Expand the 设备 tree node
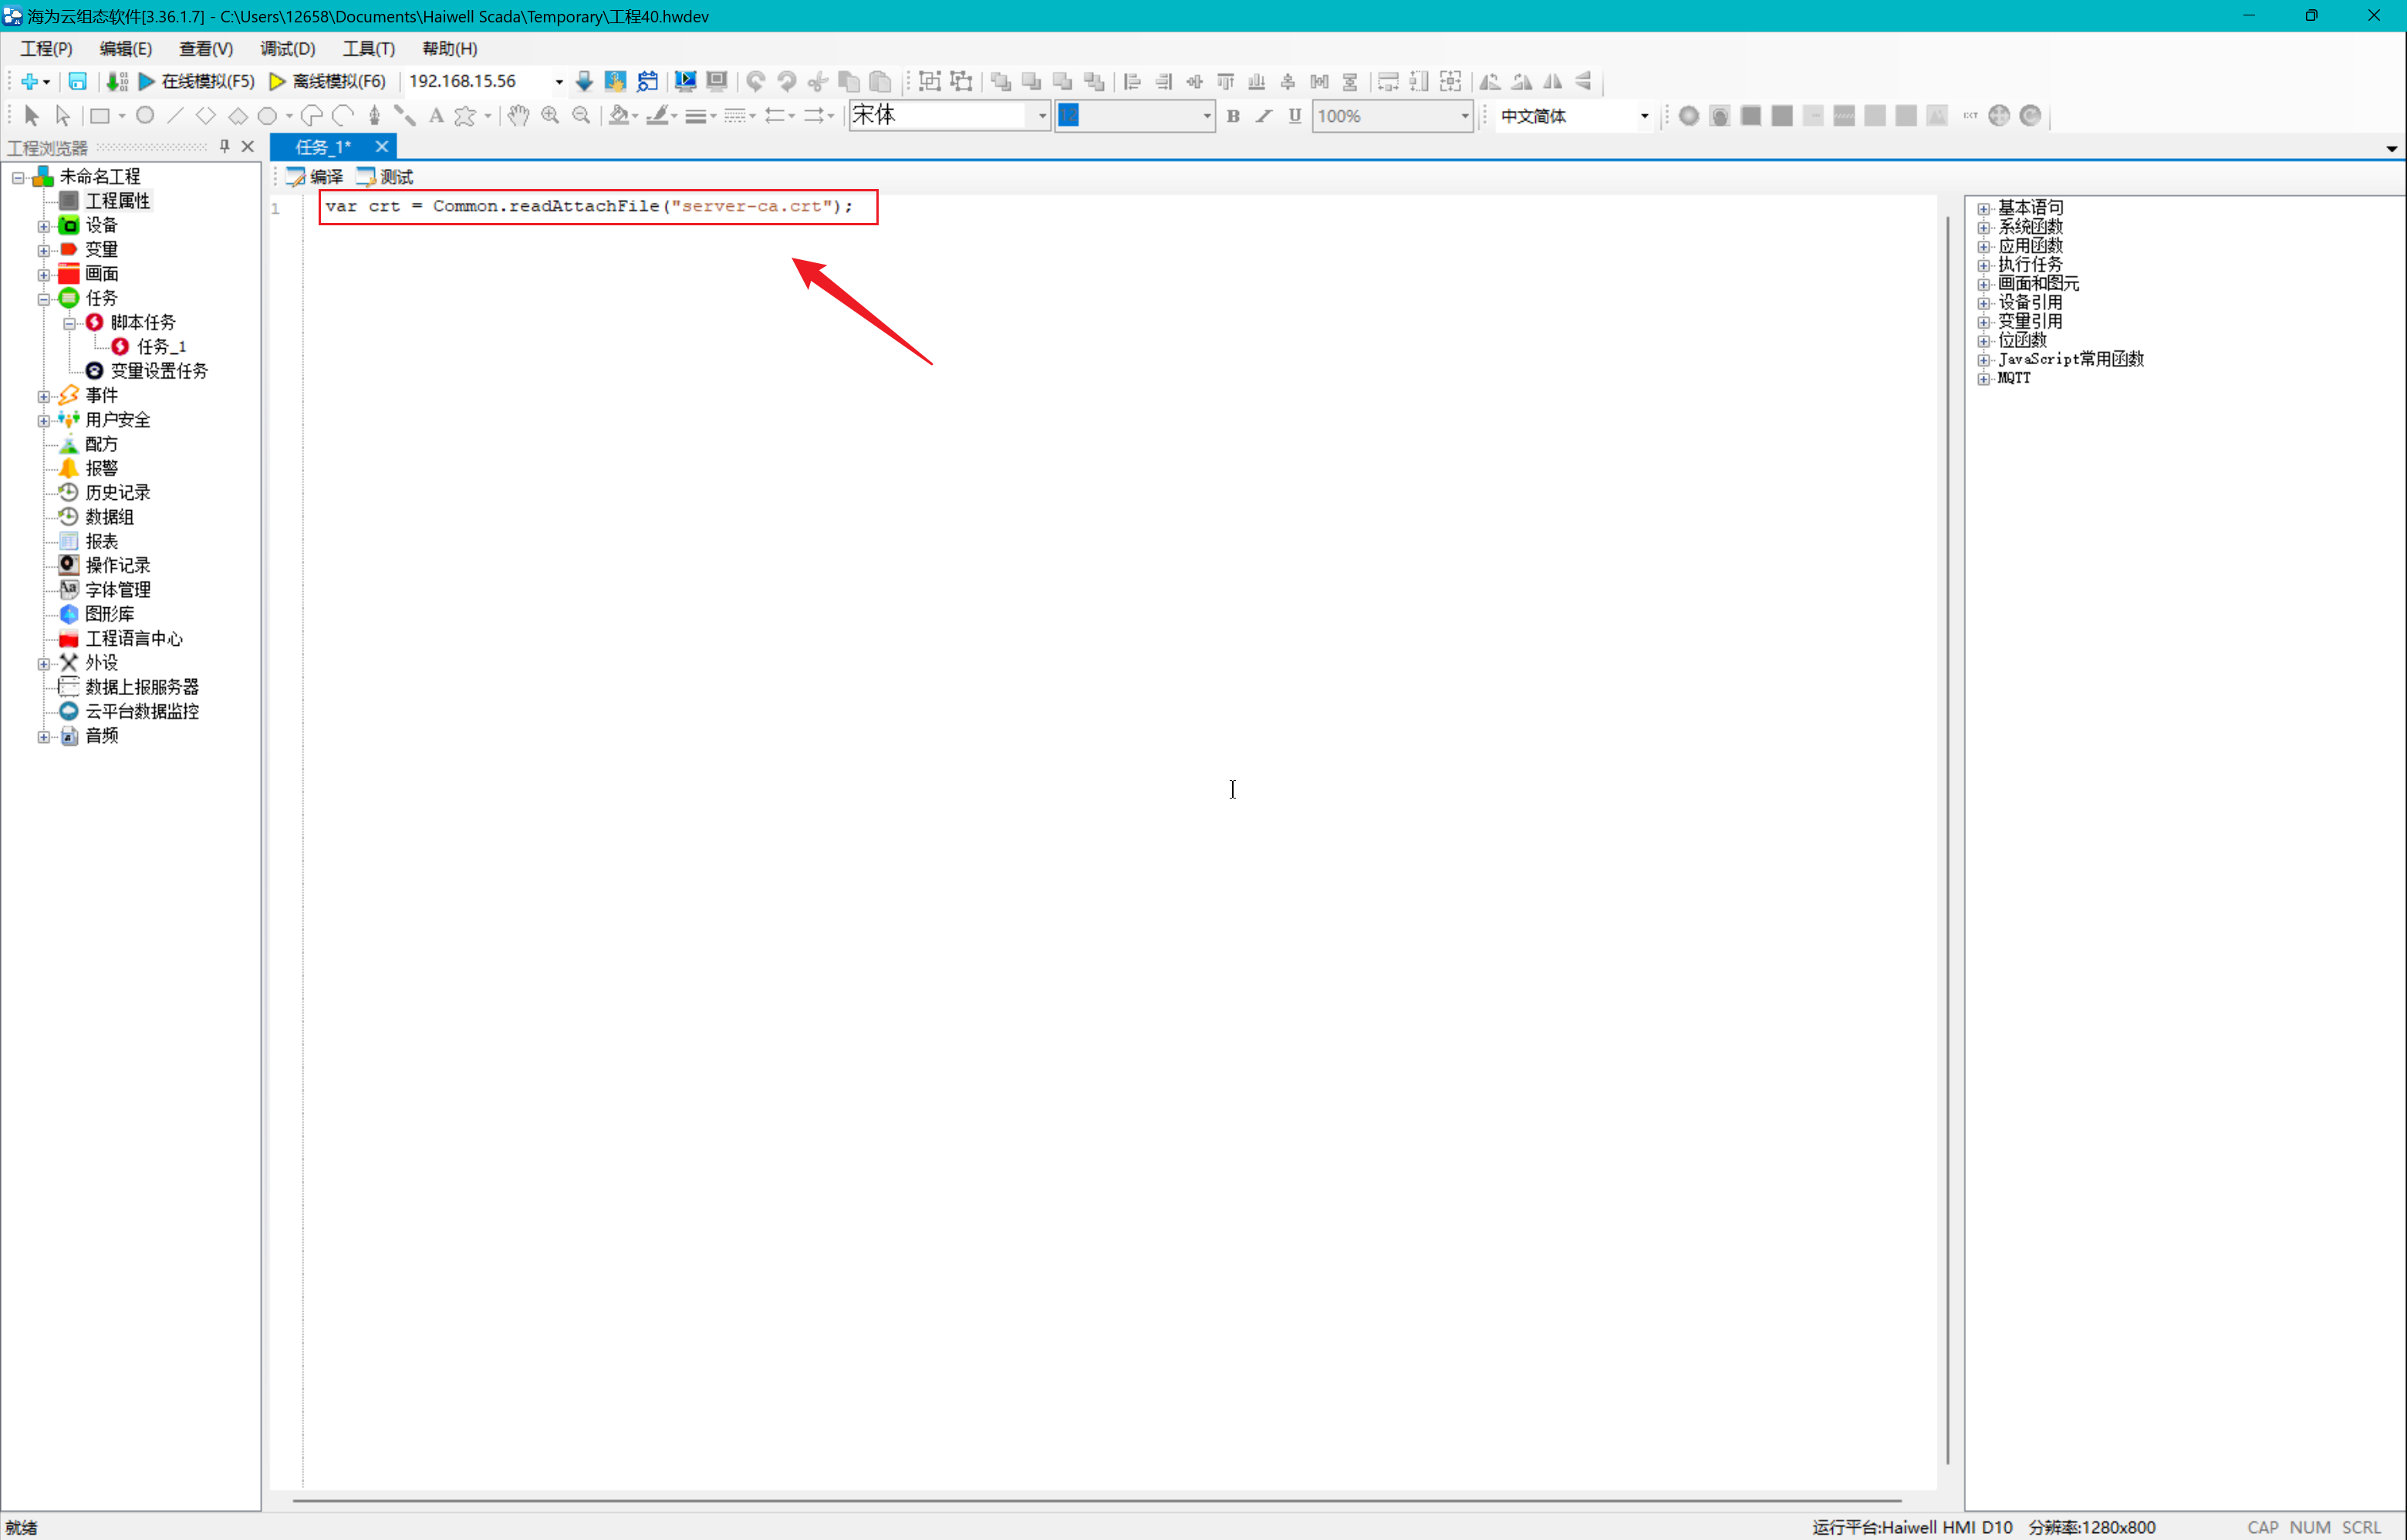Viewport: 2407px width, 1540px height. [44, 226]
